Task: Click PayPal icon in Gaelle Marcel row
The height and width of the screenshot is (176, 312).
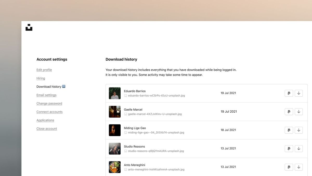Action: click(289, 112)
